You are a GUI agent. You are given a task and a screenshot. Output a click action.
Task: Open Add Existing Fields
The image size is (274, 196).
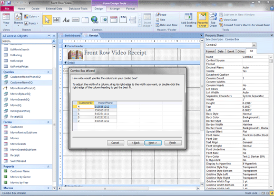[x=189, y=20]
